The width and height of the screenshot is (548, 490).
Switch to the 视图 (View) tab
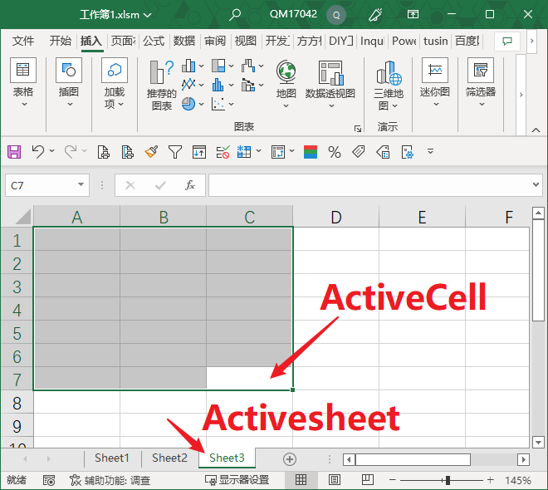245,41
